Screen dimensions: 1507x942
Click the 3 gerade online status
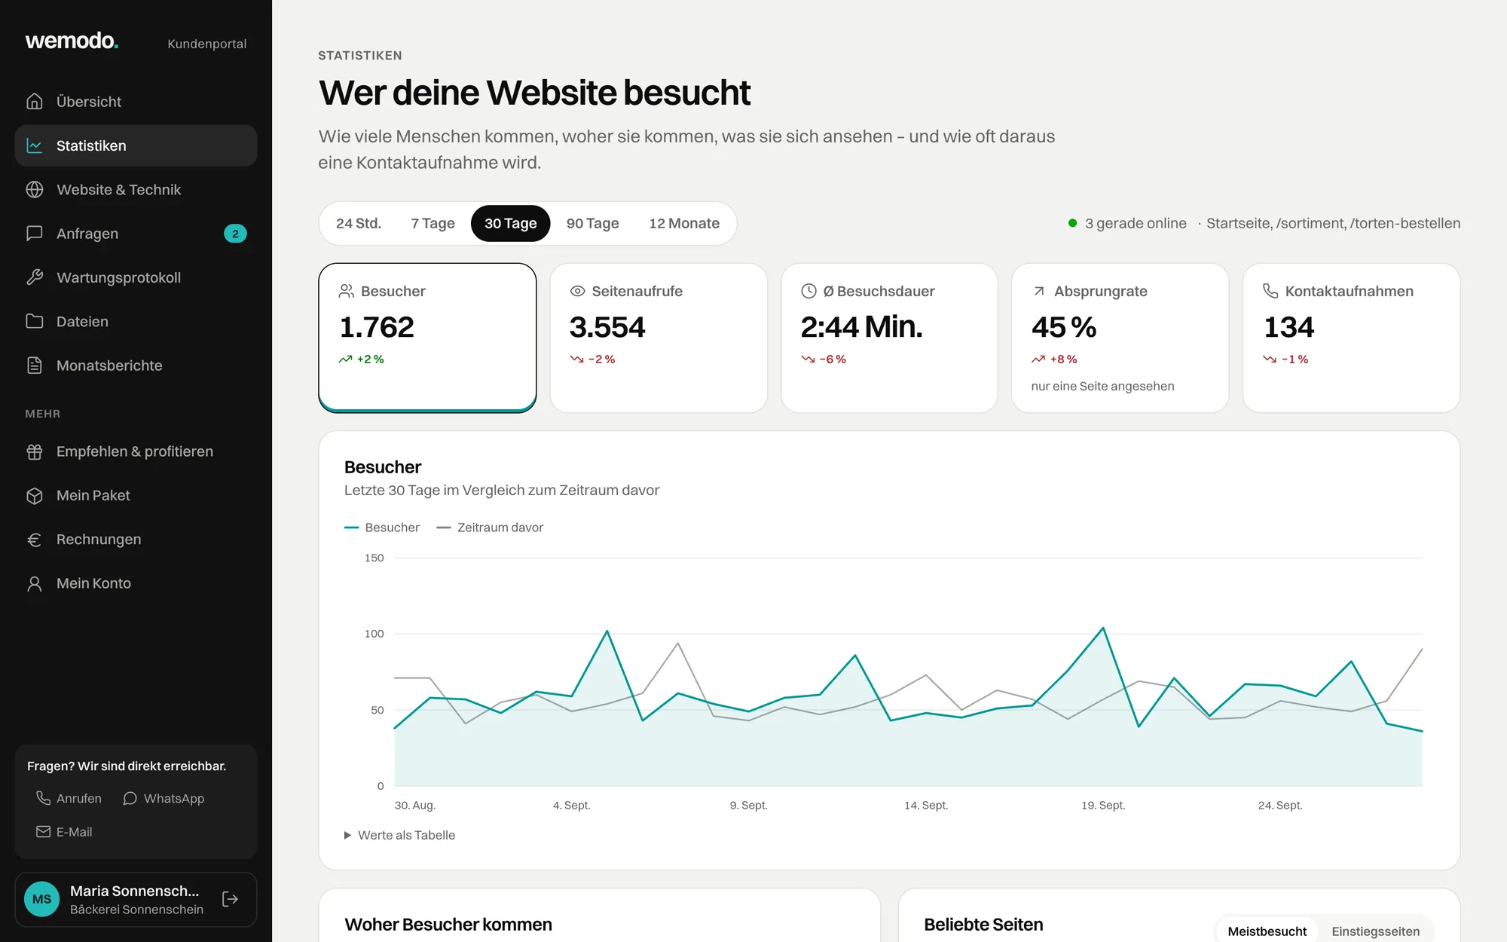tap(1127, 223)
